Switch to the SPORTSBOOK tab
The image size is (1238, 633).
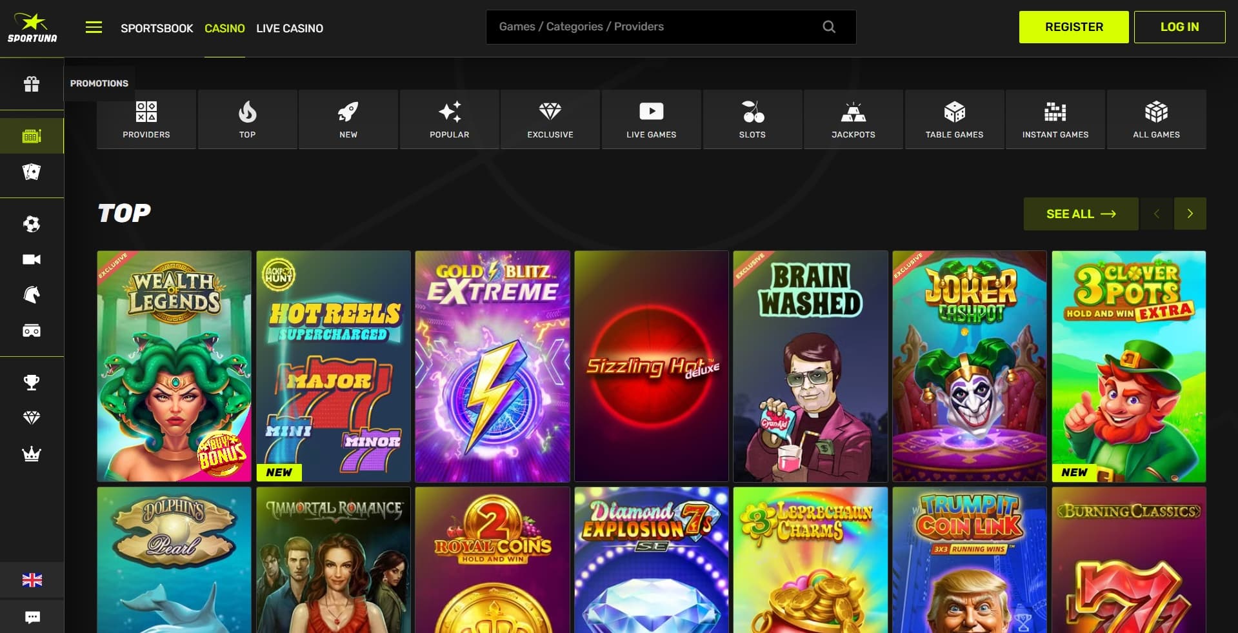(157, 28)
